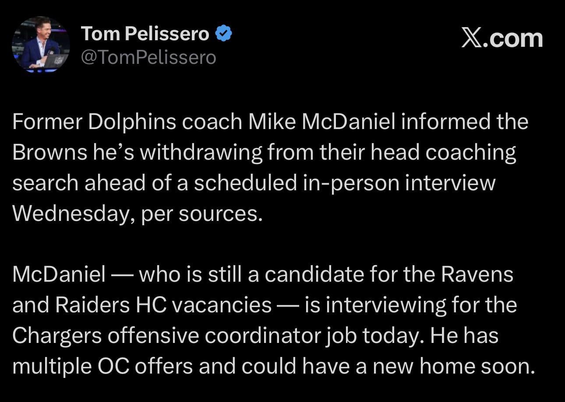Click the word "Wednesday" in the tweet
The width and height of the screenshot is (565, 402).
(70, 213)
